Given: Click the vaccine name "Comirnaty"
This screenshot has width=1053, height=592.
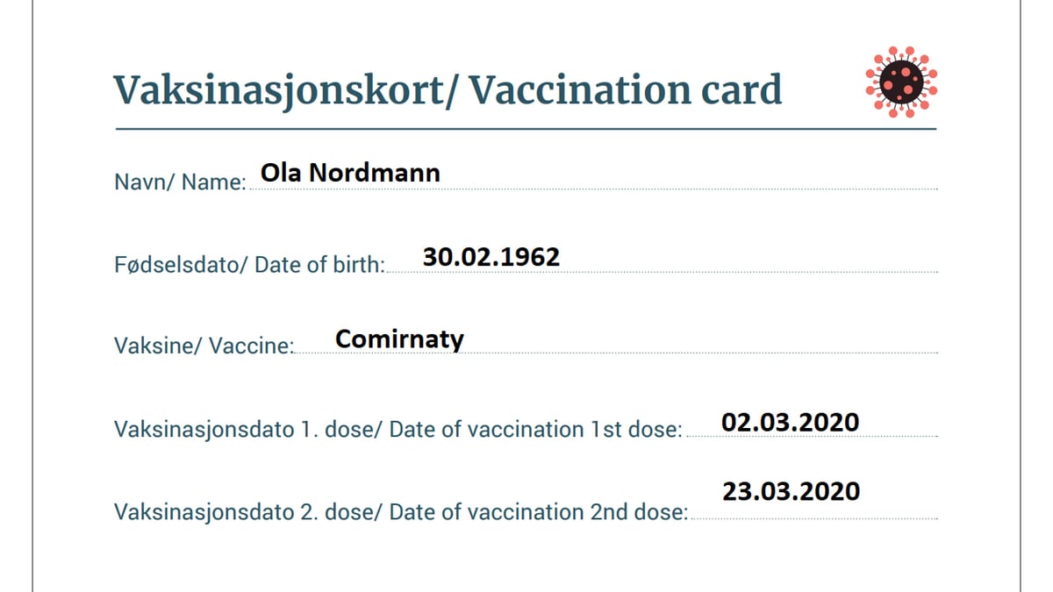Looking at the screenshot, I should click(399, 339).
